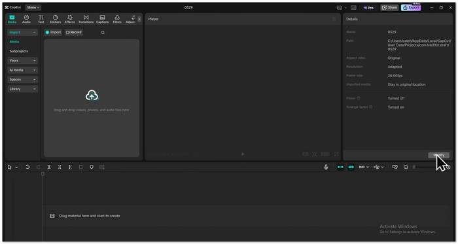This screenshot has width=458, height=244.
Task: Click the timeline playhead marker
Action: (43, 174)
